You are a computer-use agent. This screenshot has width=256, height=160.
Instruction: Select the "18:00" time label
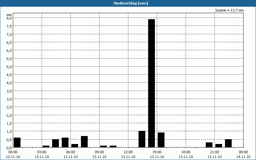(x=186, y=152)
